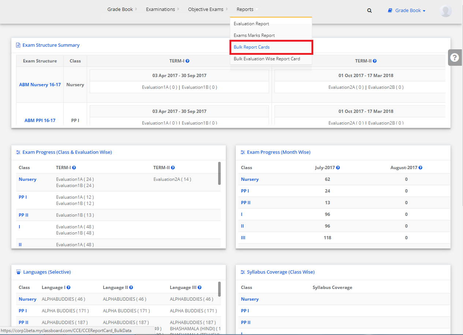Click the Syllabus Coverage sliders icon

click(243, 272)
